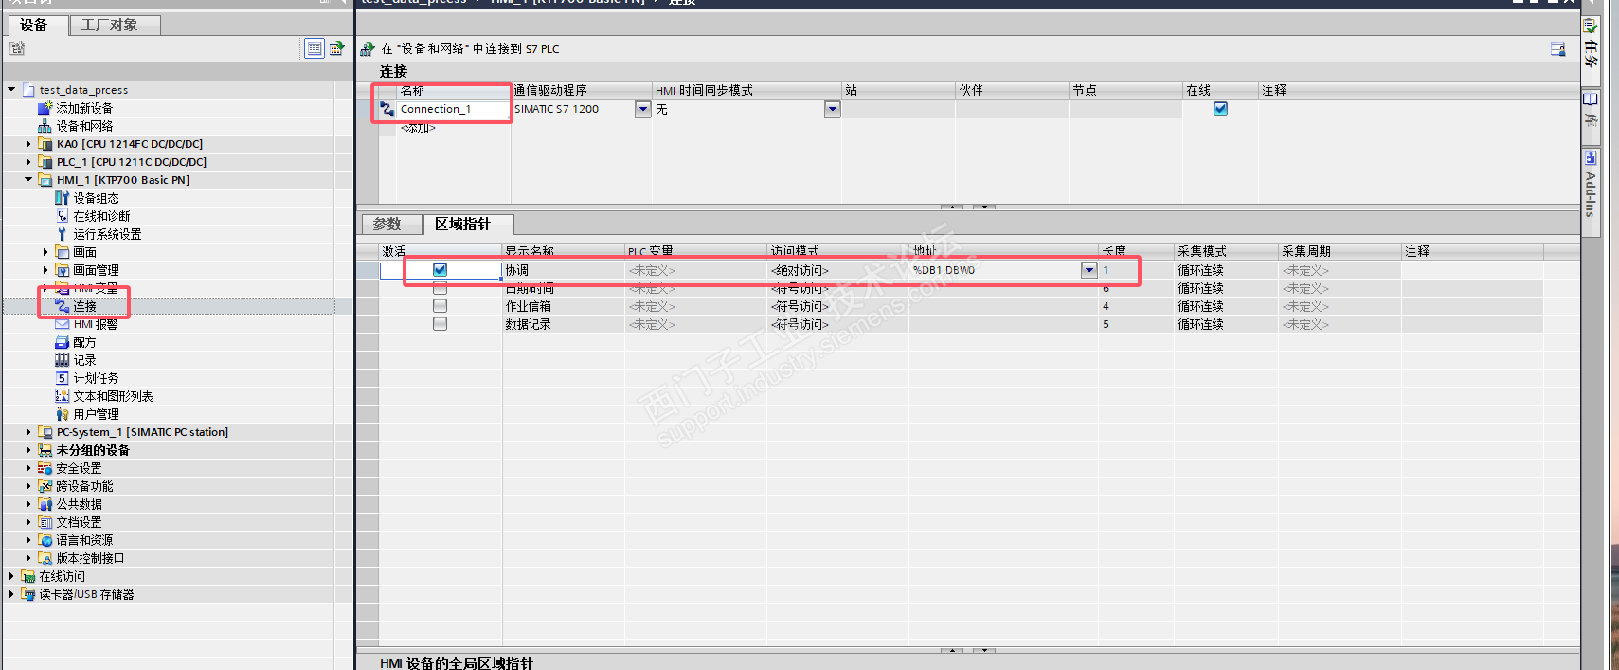Open 记录 logs icon
The image size is (1619, 670).
62,360
